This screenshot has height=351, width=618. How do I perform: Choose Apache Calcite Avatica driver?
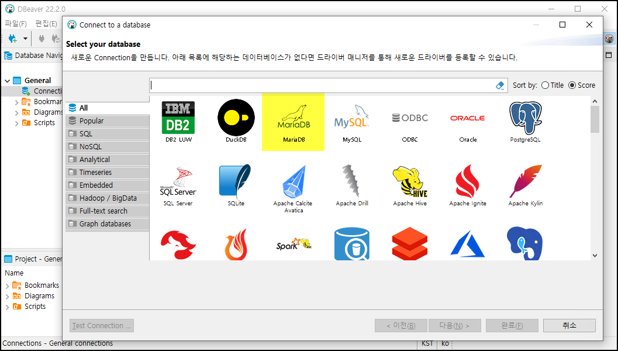tap(294, 189)
